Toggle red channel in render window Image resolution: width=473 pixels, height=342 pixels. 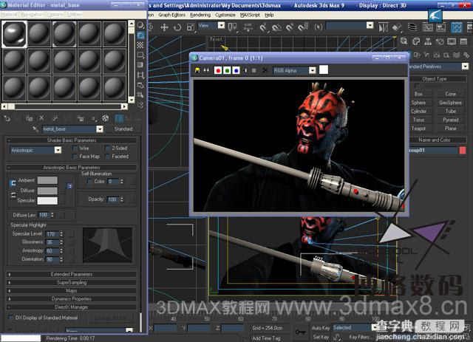coord(218,71)
